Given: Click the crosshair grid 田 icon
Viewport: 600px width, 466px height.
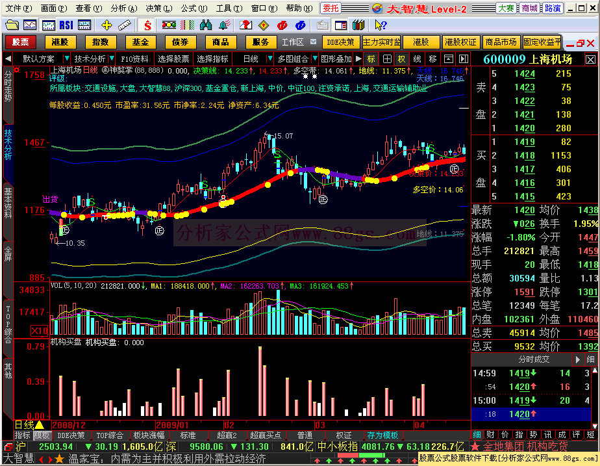Looking at the screenshot, I should click(387, 59).
